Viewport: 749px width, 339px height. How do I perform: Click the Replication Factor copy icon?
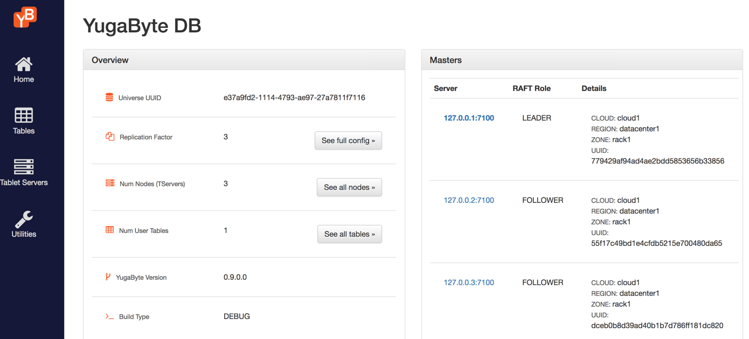(110, 137)
